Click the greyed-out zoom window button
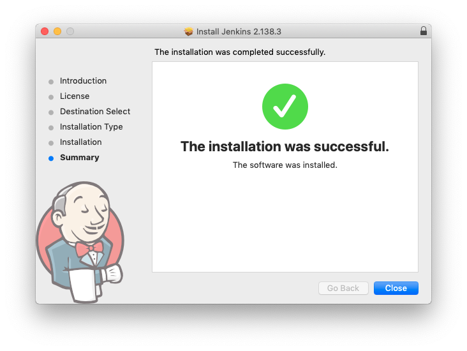Viewport: 467px width, 351px height. 70,31
